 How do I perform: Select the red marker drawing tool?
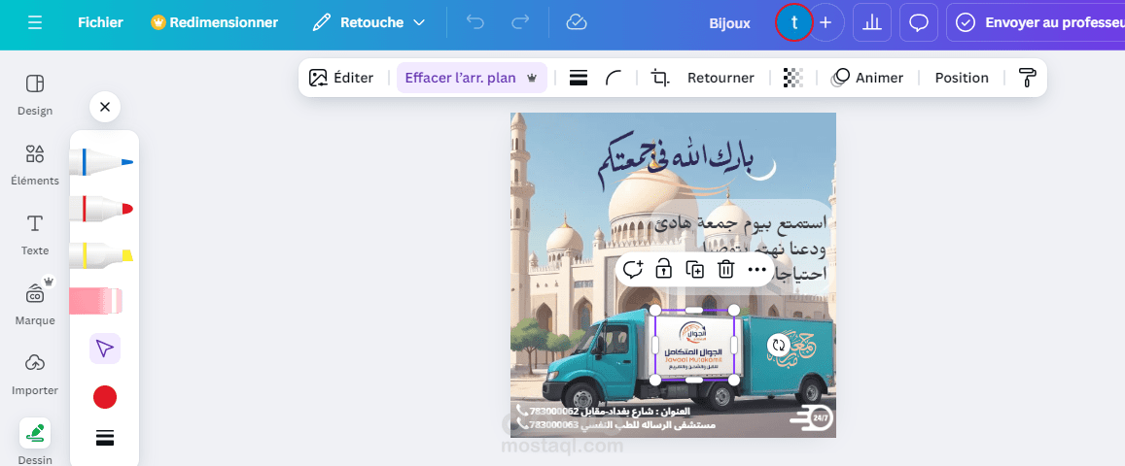pyautogui.click(x=101, y=209)
